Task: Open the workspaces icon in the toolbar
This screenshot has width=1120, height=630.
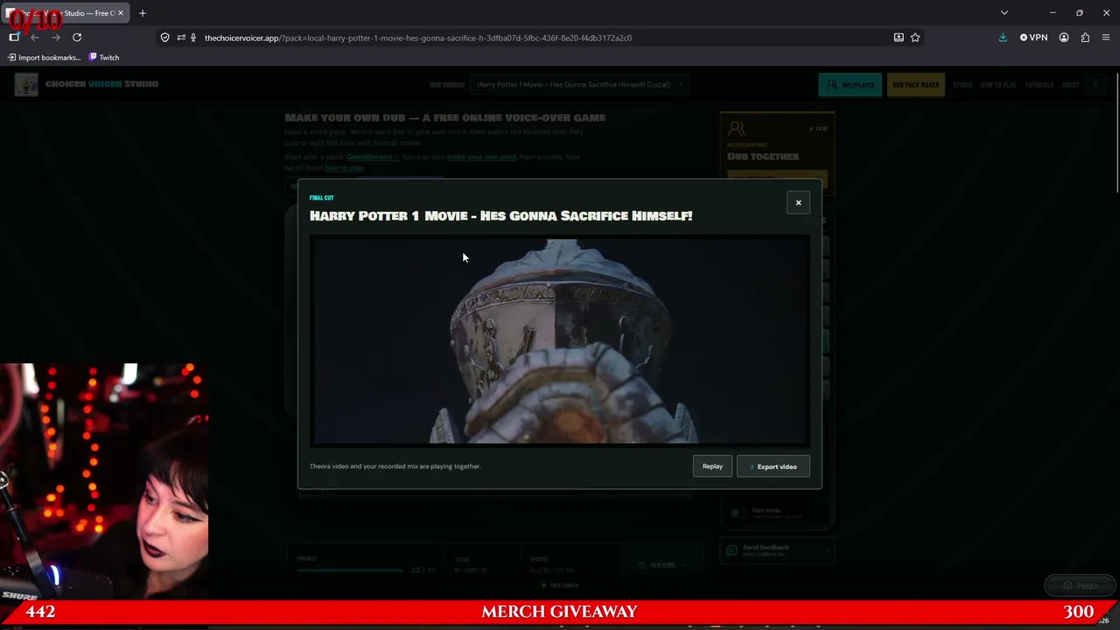Action: (14, 38)
